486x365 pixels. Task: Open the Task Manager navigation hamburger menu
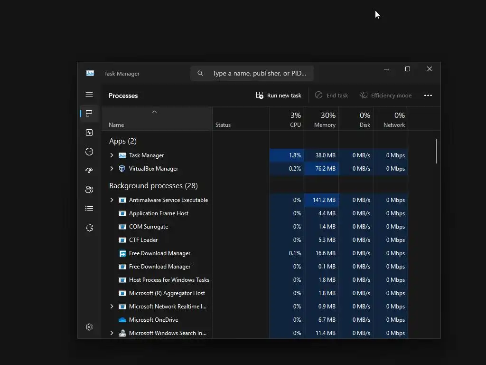click(89, 95)
